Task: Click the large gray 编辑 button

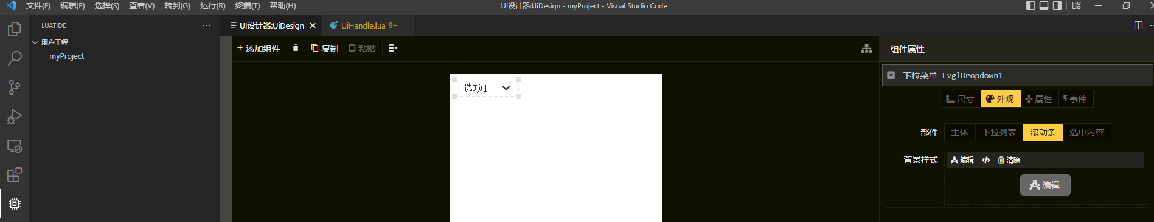Action: pos(1045,185)
